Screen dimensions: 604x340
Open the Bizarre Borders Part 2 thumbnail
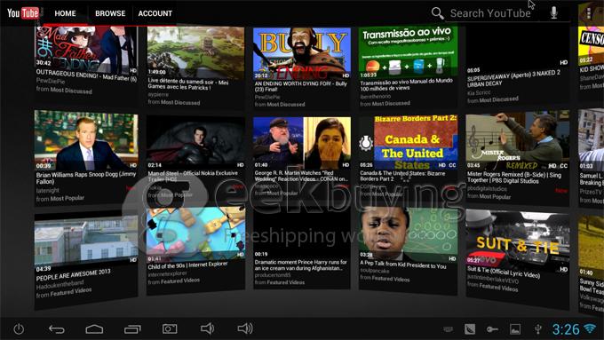coord(409,142)
